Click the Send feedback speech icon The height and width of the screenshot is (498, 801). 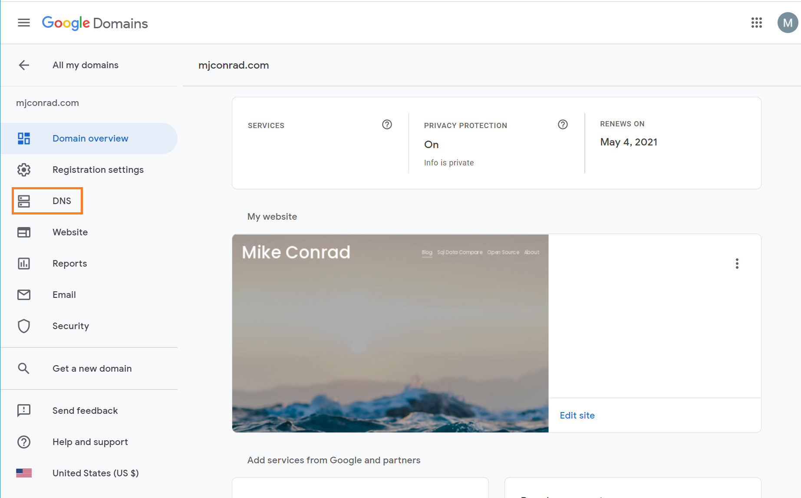(x=24, y=411)
